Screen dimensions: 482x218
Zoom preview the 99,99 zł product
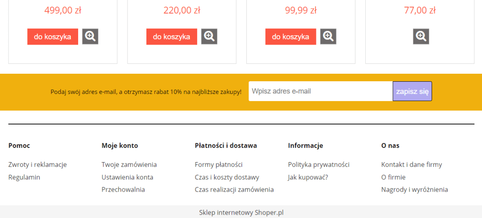tap(329, 37)
